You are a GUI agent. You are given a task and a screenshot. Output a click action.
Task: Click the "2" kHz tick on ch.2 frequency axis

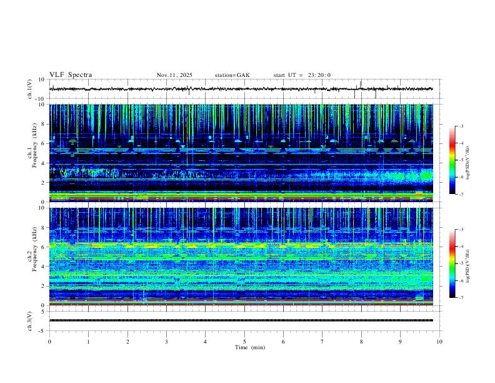point(44,286)
